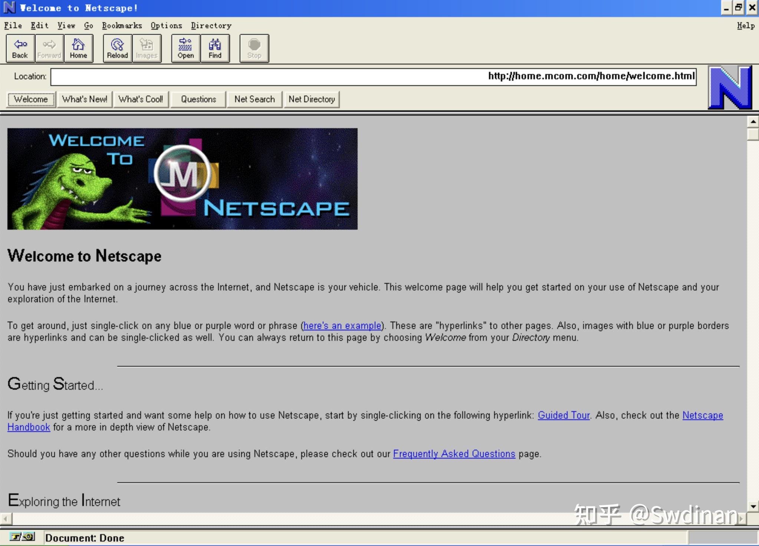Click the vertical scrollbar thumb

point(753,134)
